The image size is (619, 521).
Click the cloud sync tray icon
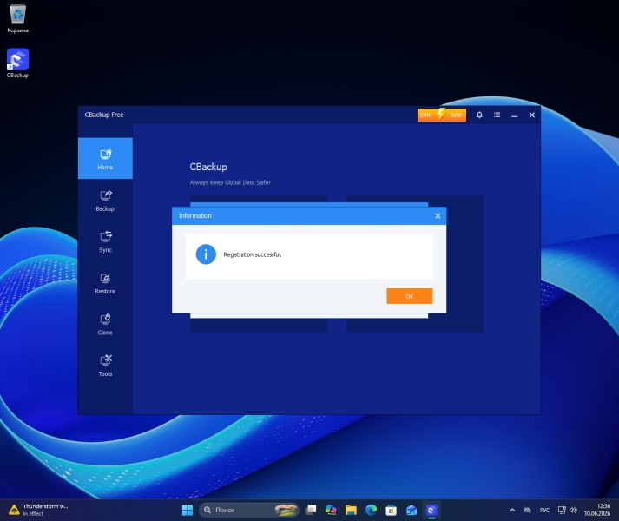527,510
